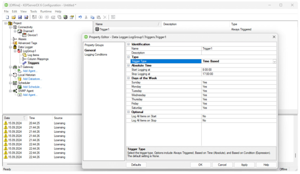This screenshot has width=300, height=174.
Task: Click the IoT Gateway tree icon
Action: (15, 67)
